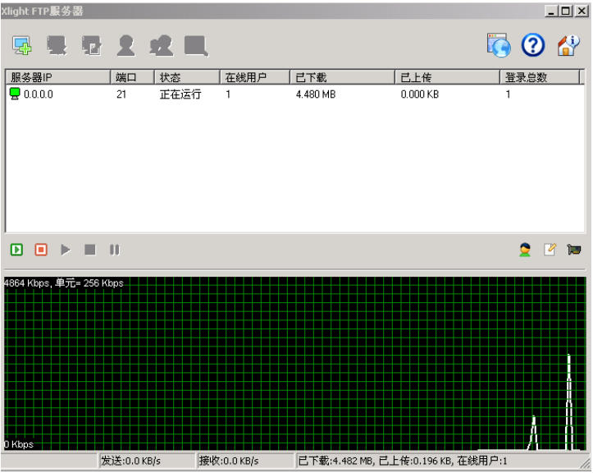Click the 登录总数 column header

coord(541,77)
